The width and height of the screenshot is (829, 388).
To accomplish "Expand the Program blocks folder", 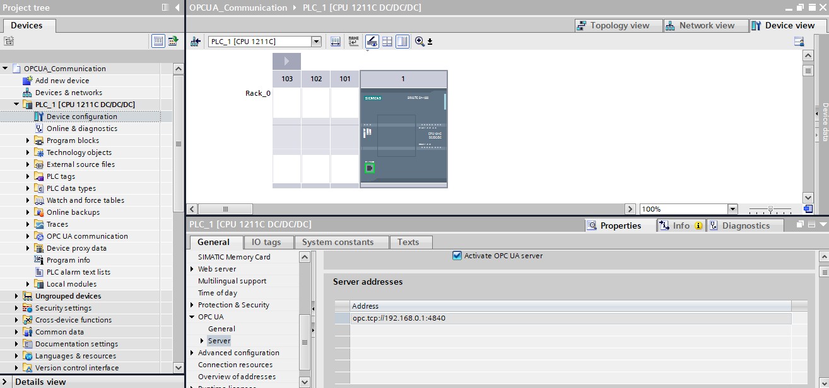I will [28, 140].
